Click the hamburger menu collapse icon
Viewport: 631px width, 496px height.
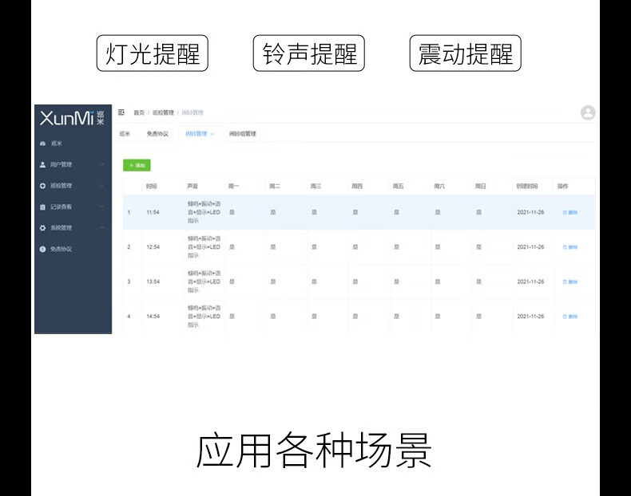pyautogui.click(x=121, y=112)
